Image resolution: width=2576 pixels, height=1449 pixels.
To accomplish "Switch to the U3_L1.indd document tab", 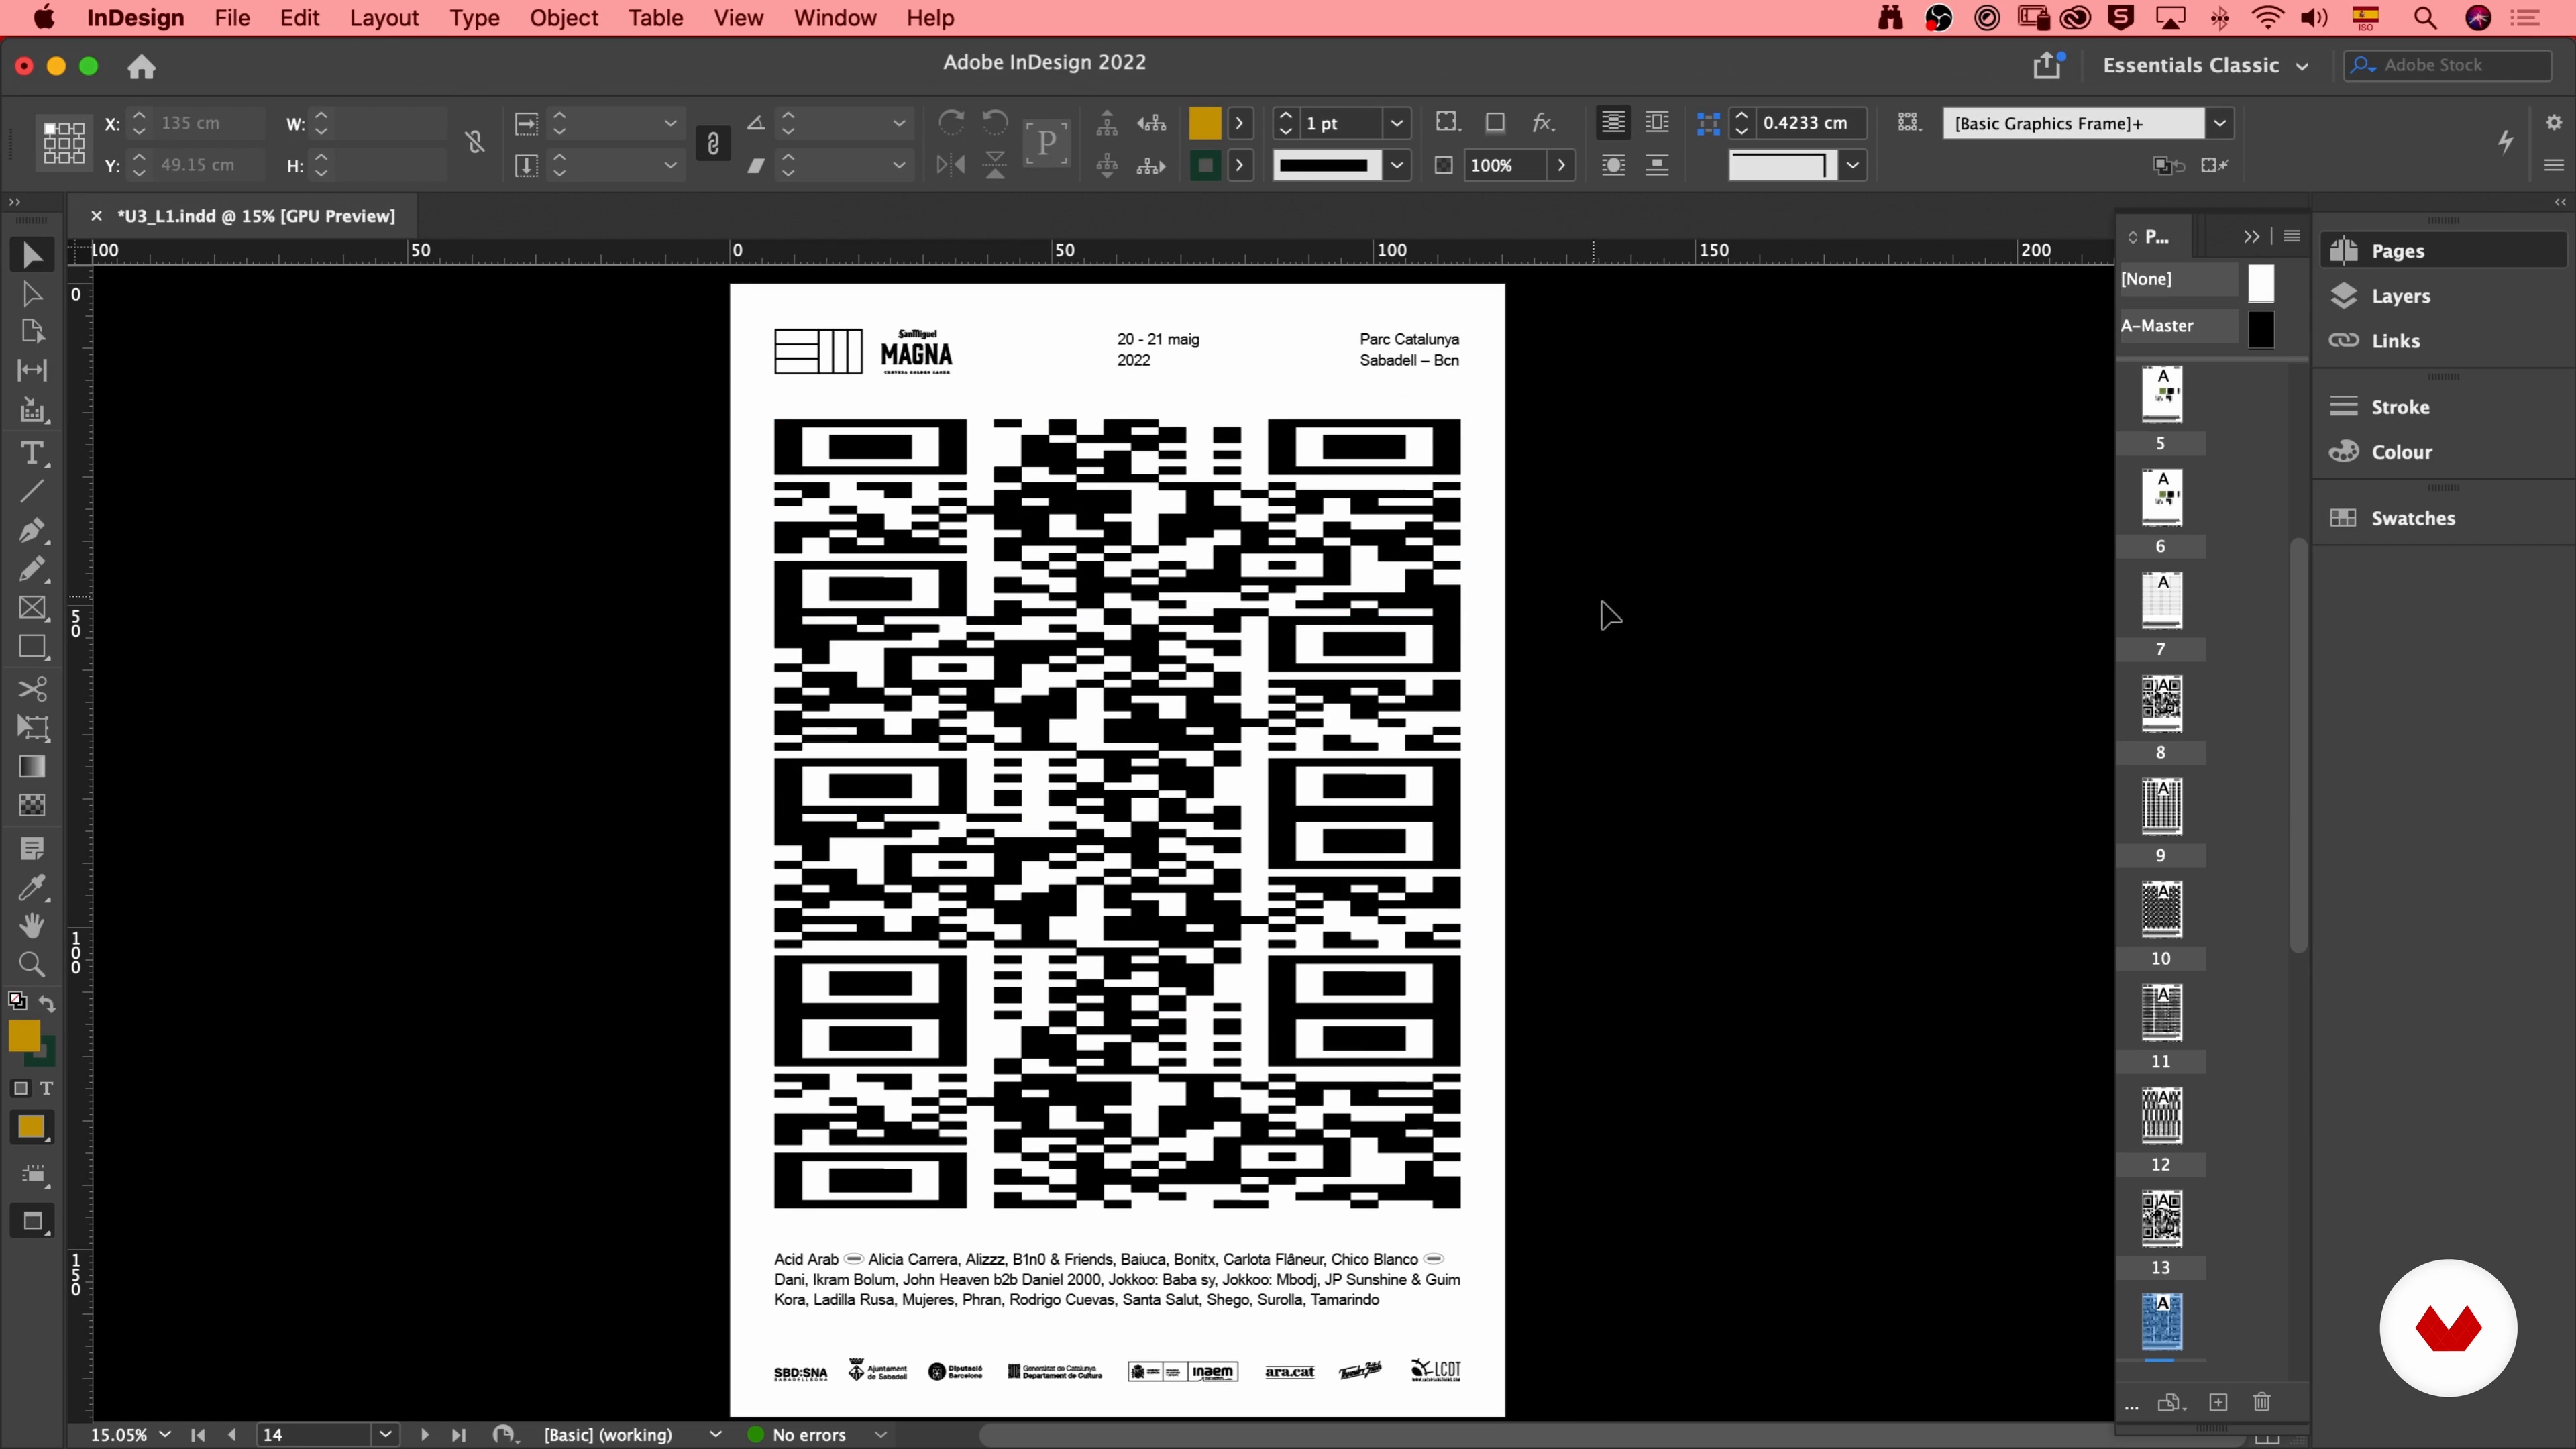I will pyautogui.click(x=256, y=216).
